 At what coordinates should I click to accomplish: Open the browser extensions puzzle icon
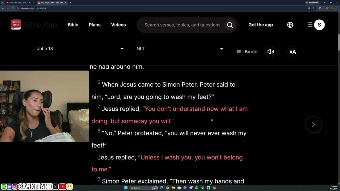320,8
